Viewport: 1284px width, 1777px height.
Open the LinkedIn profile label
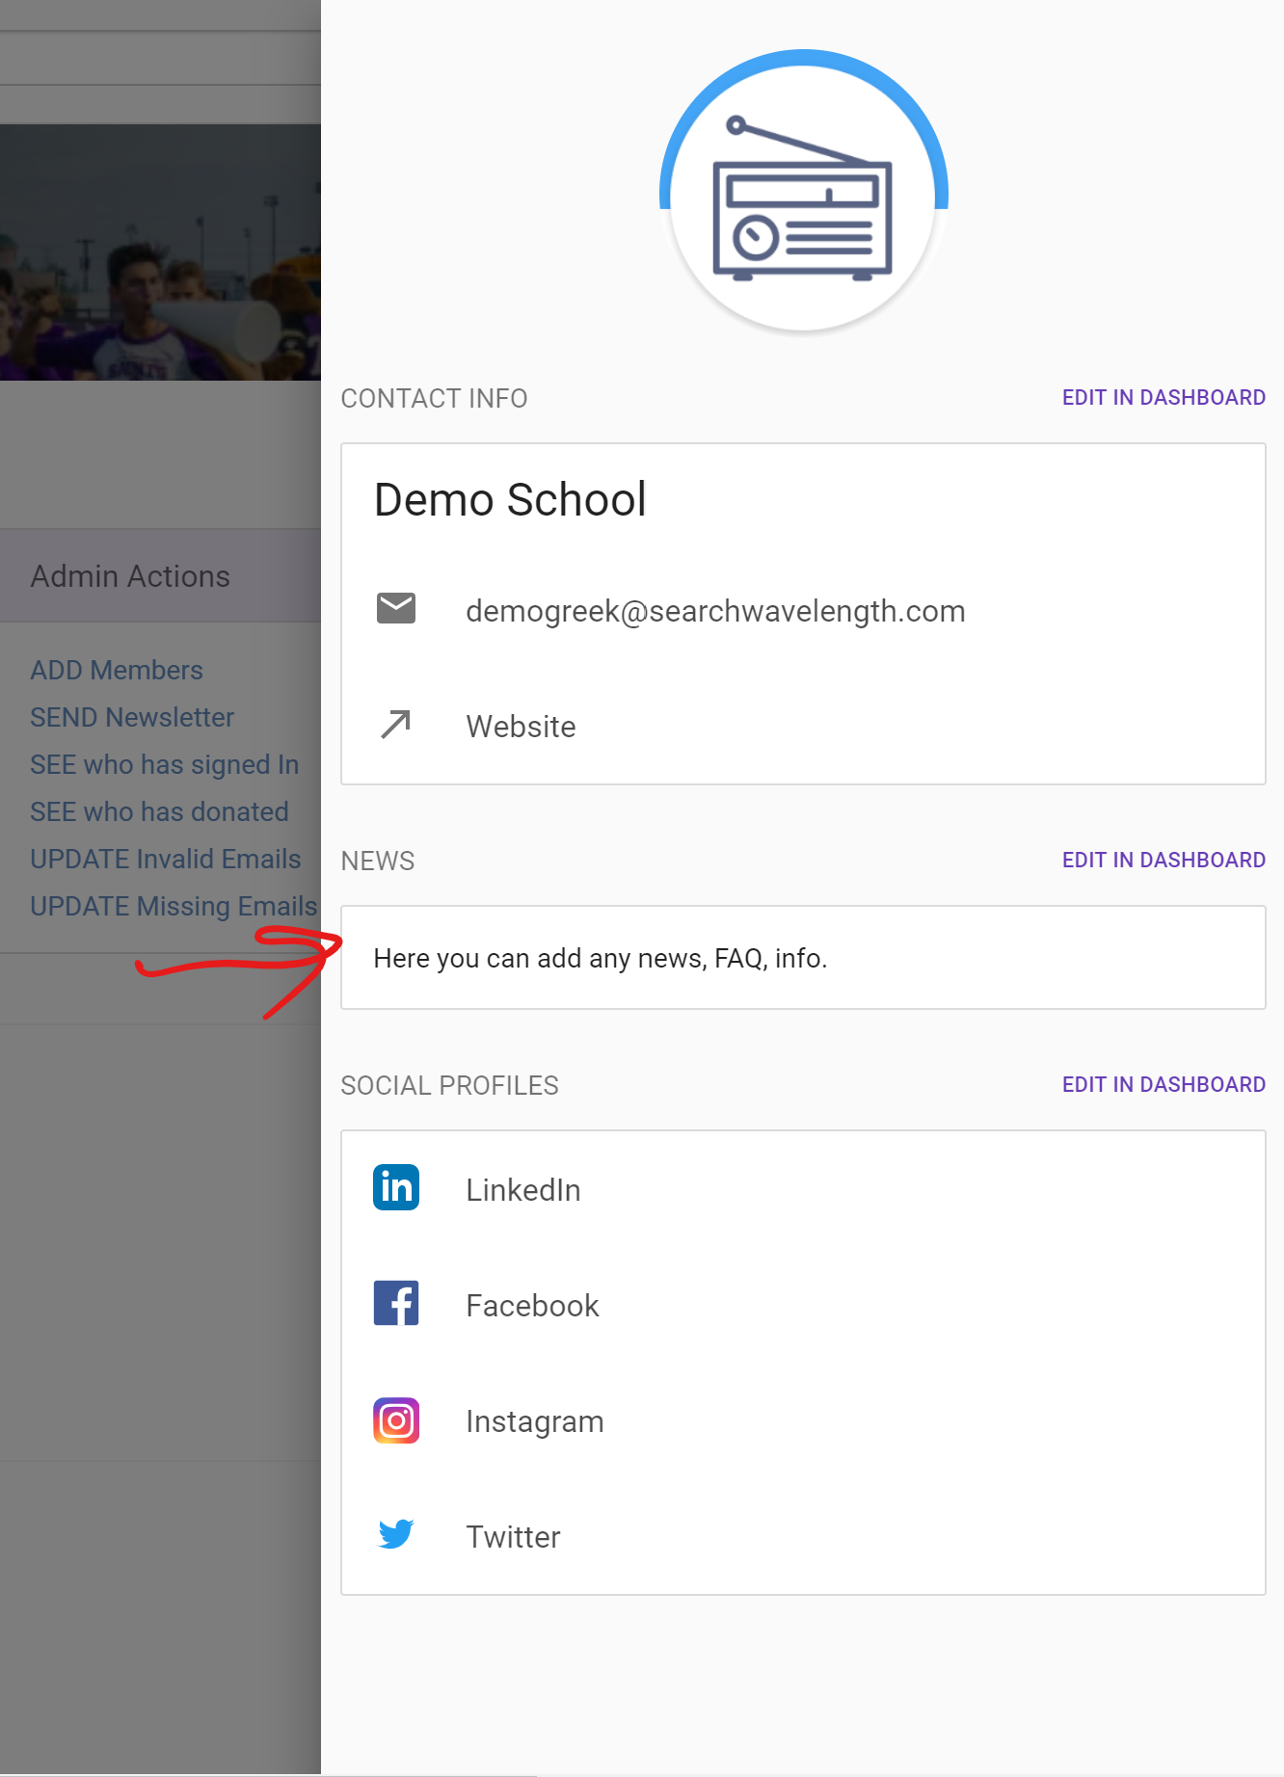point(522,1190)
